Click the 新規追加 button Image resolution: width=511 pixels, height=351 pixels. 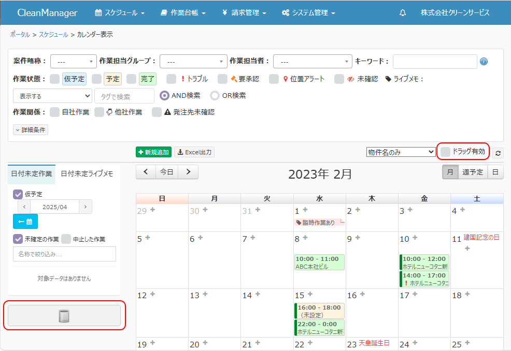153,152
